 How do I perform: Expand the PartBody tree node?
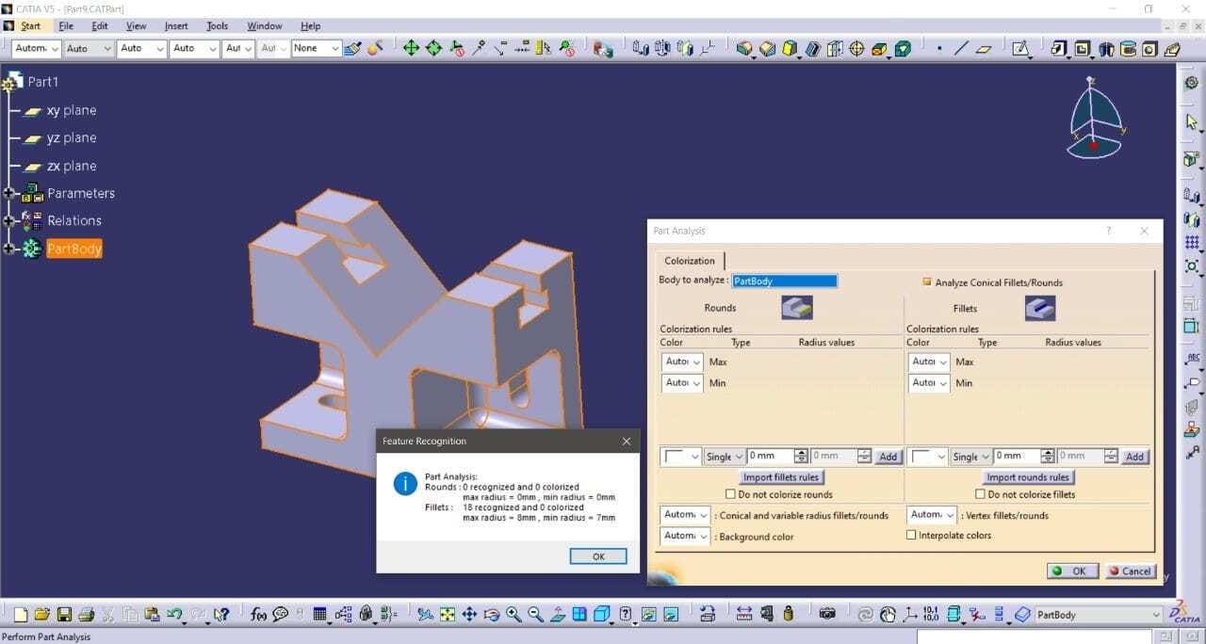click(x=9, y=249)
